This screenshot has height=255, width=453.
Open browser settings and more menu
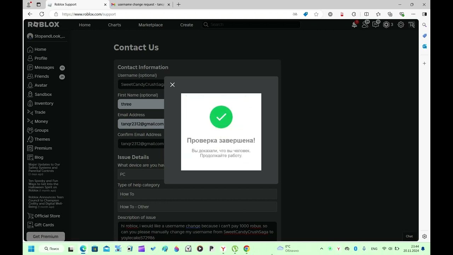[x=413, y=14]
